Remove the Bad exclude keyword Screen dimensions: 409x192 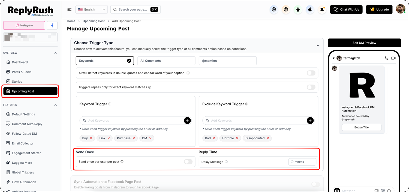214,138
